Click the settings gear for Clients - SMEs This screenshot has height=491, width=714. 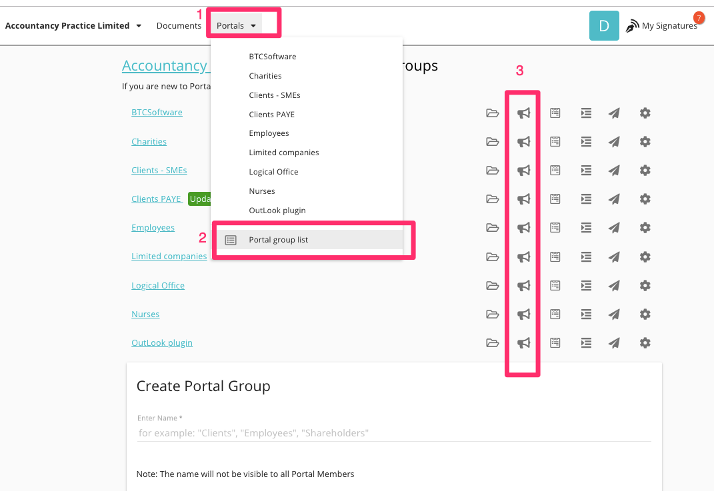point(645,171)
